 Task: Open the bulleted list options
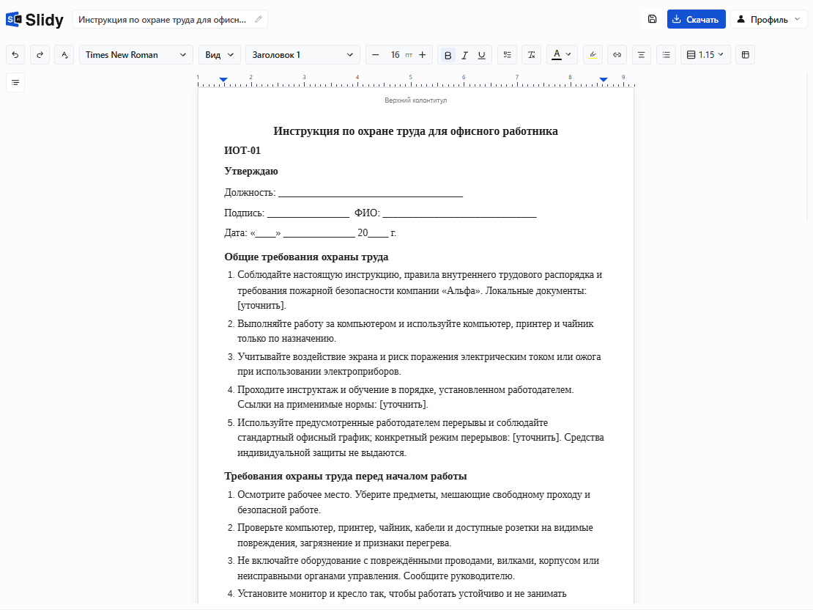[x=667, y=54]
